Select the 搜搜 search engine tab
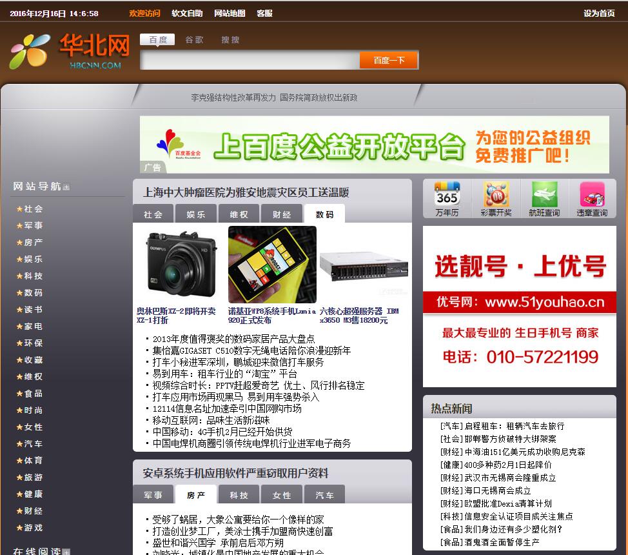This screenshot has width=628, height=555. click(230, 40)
